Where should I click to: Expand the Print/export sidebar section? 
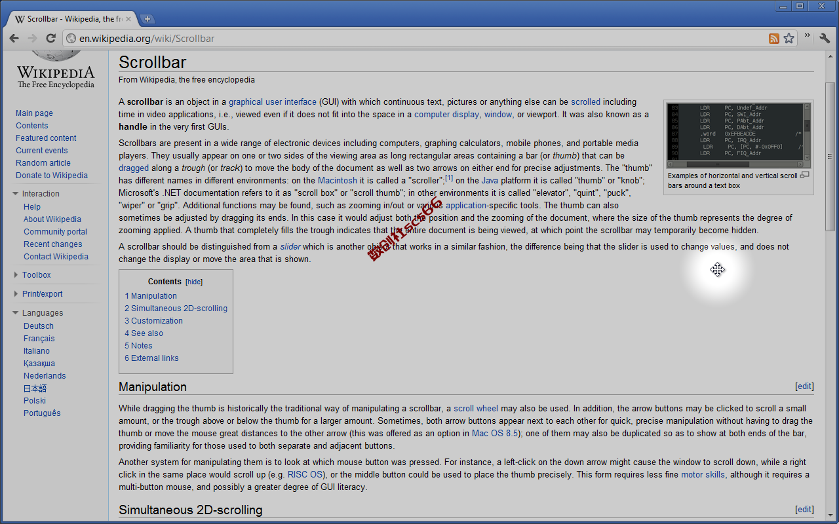(x=16, y=294)
